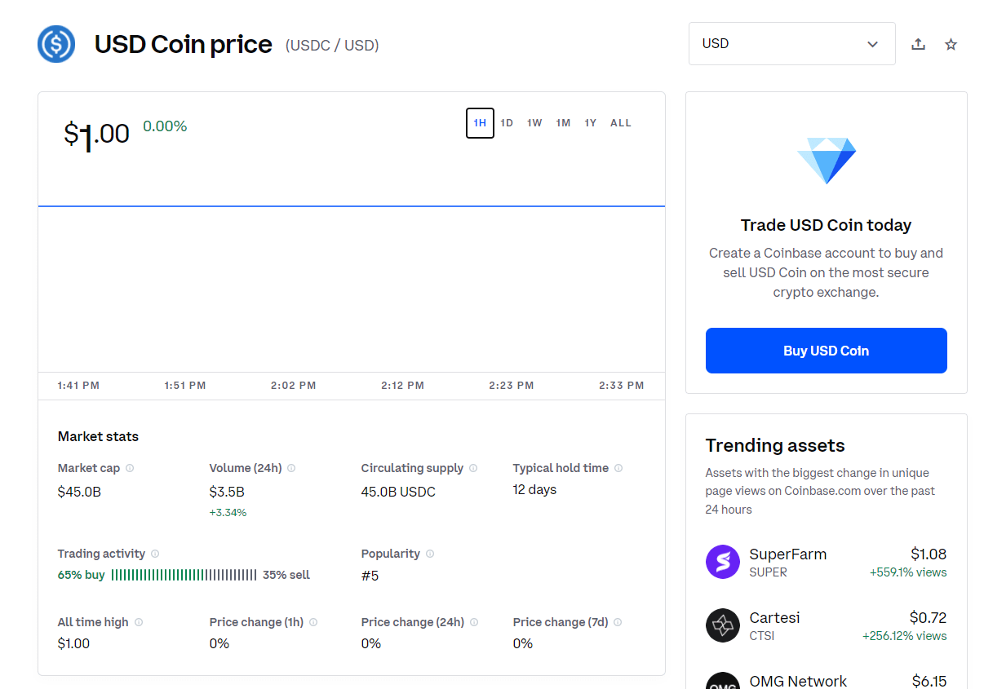Image resolution: width=984 pixels, height=689 pixels.
Task: Click the 1:41 PM time axis label
Action: pos(78,386)
